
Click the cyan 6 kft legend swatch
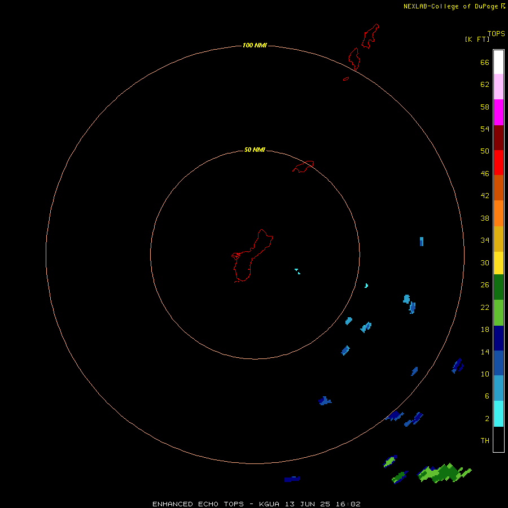[x=498, y=414]
